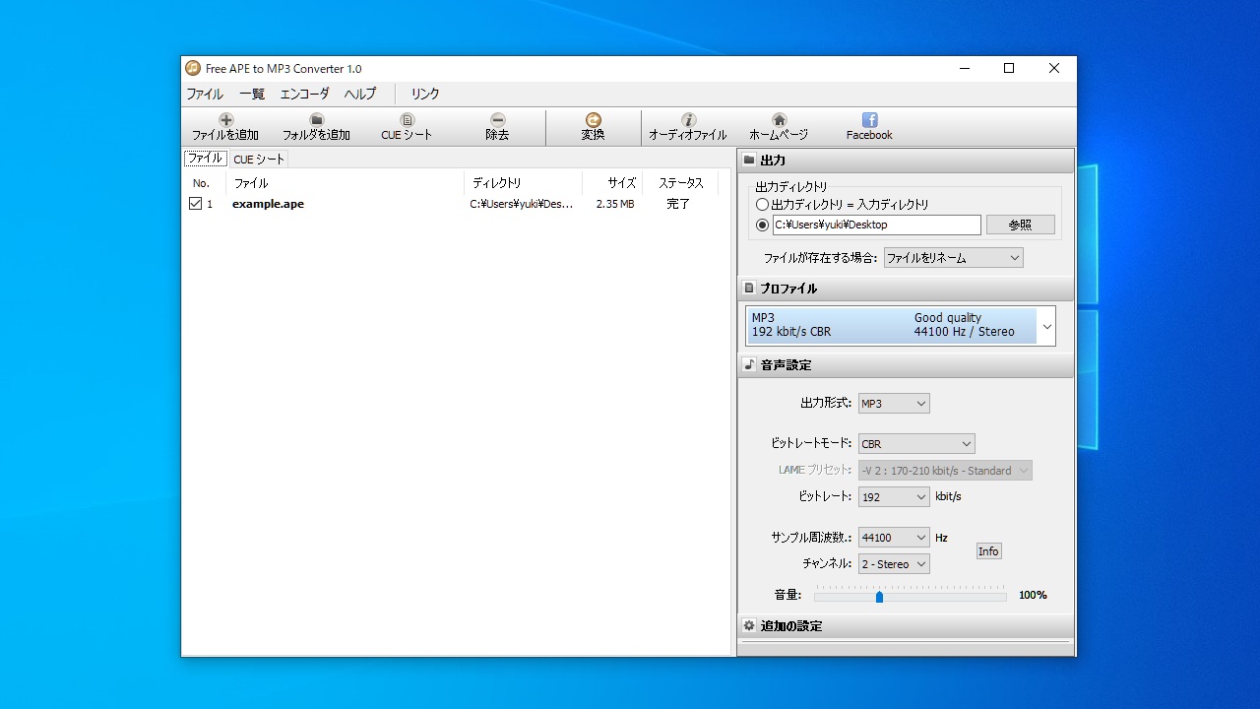Click the 2.35 MB size cell
This screenshot has width=1260, height=709.
615,204
